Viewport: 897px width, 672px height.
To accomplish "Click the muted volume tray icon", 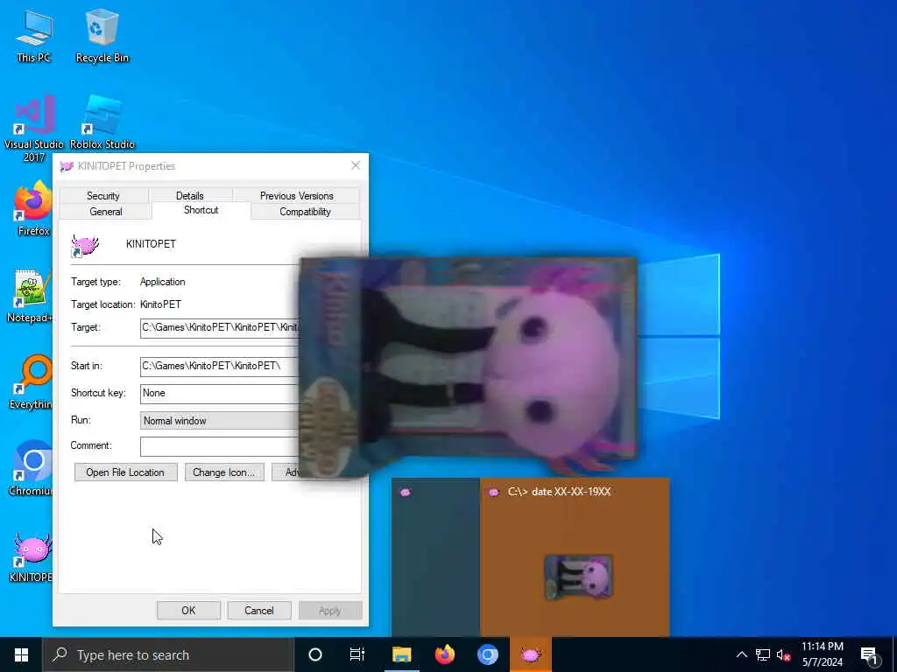I will (x=783, y=654).
